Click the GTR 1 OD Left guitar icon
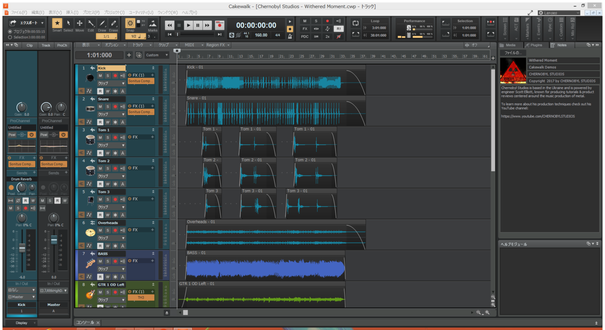 (x=90, y=294)
